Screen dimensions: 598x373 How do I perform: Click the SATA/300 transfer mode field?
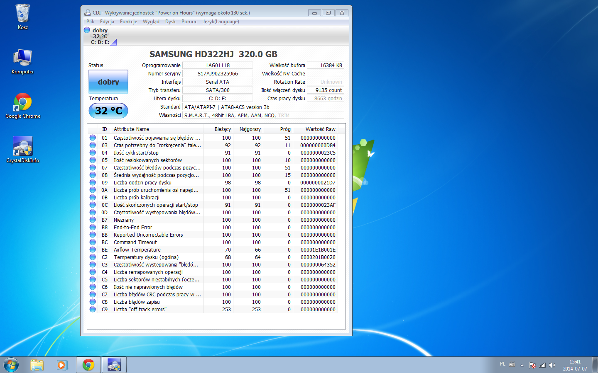(x=218, y=90)
